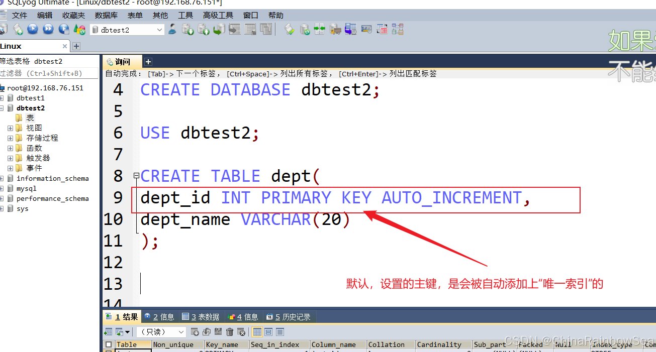The height and width of the screenshot is (352, 656).
Task: Close the Linux connection tab
Action: click(65, 46)
